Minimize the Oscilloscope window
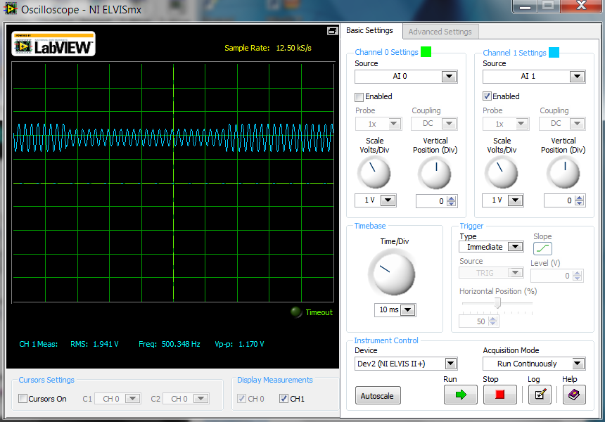 pos(525,6)
